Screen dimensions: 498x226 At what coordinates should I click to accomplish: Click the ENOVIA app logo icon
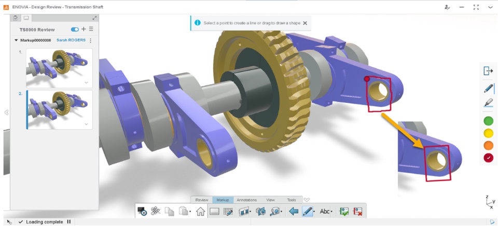(x=6, y=7)
